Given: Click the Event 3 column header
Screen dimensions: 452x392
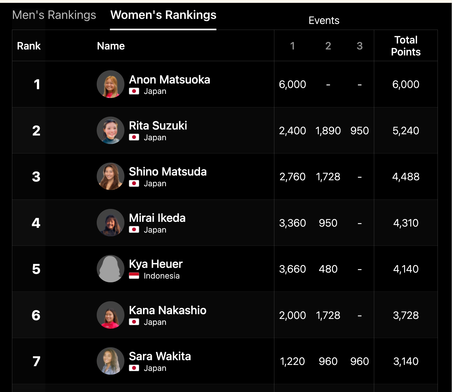Looking at the screenshot, I should (359, 46).
